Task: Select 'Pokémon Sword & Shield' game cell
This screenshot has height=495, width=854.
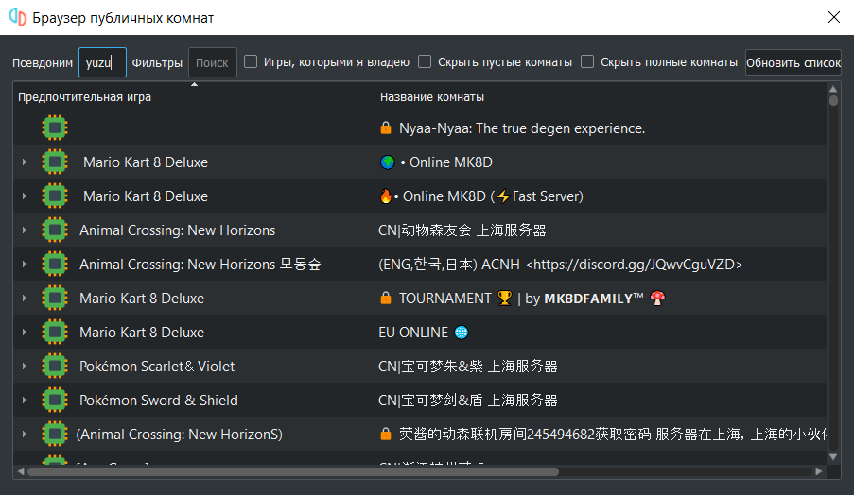Action: (159, 400)
